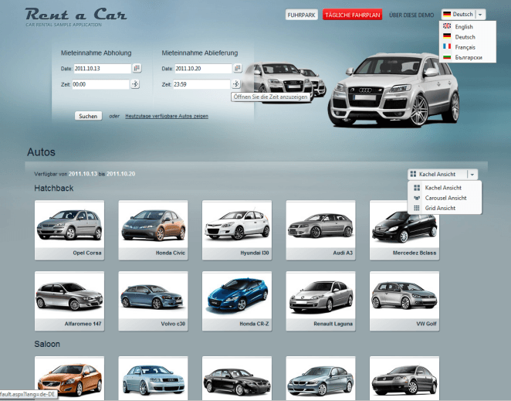Click 'Mieteinnahme Ablieferung' label
511x401 pixels.
(200, 53)
